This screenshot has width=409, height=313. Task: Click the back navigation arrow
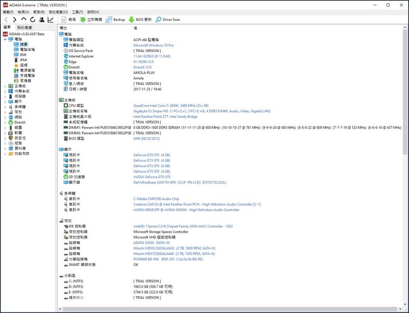(x=6, y=19)
